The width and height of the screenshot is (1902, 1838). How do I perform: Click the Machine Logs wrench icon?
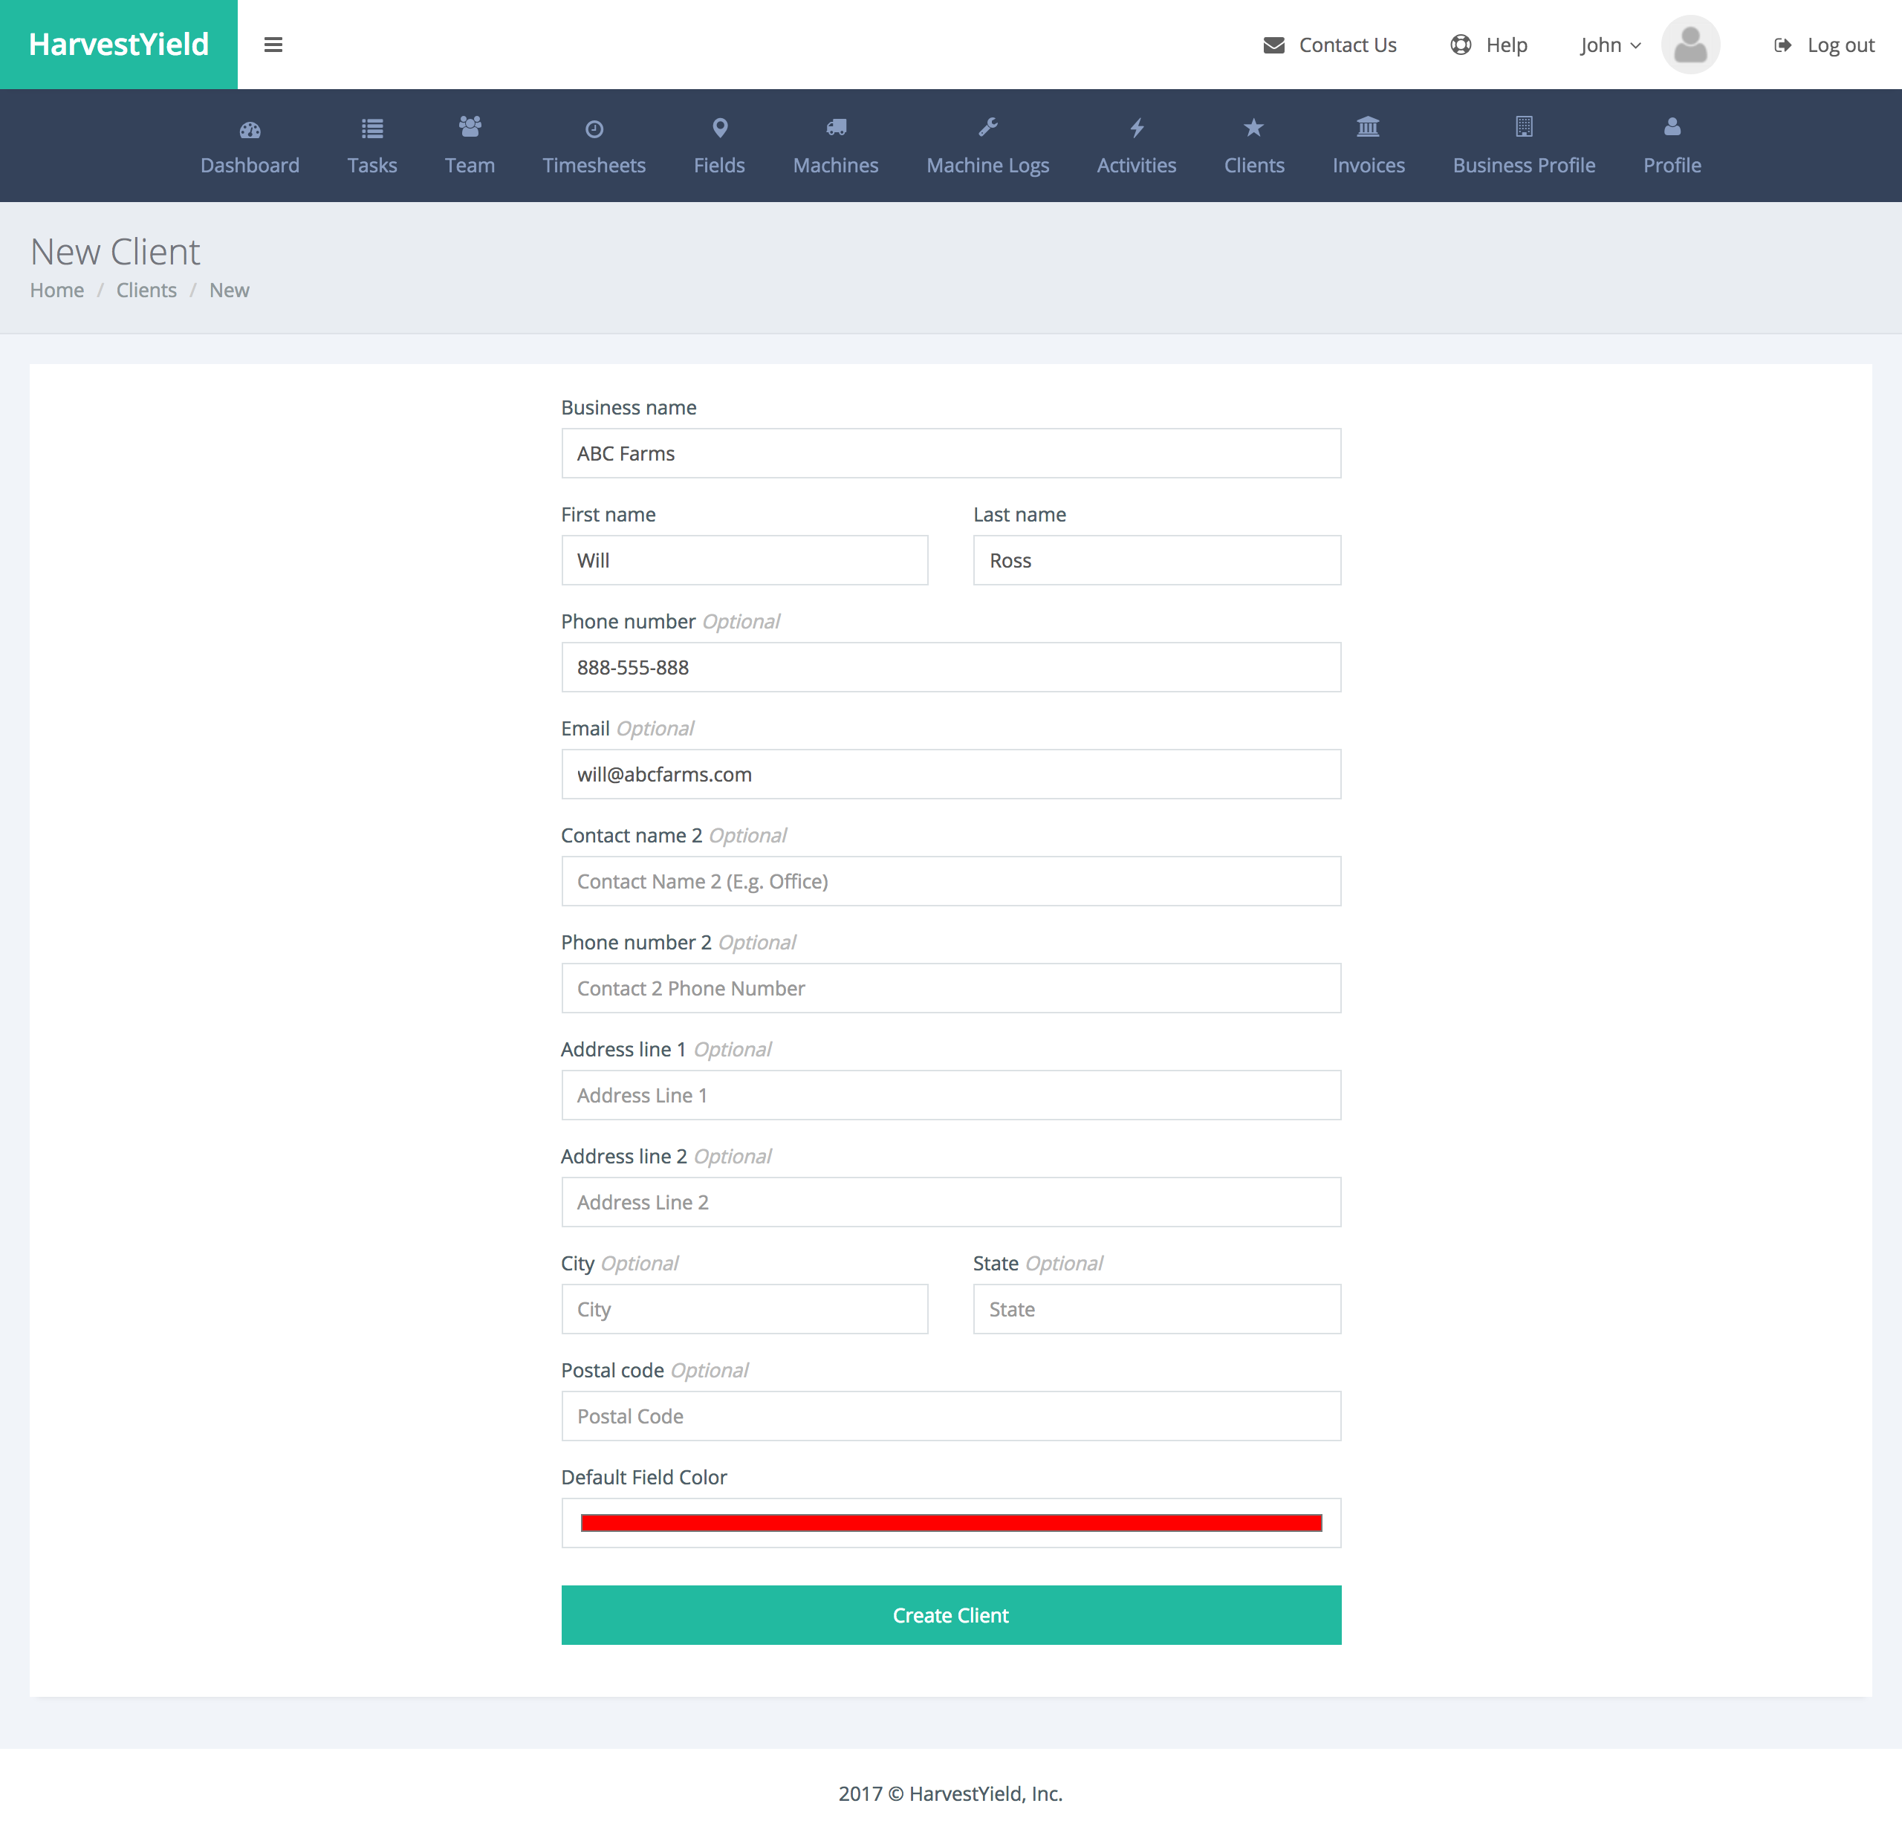(x=988, y=127)
